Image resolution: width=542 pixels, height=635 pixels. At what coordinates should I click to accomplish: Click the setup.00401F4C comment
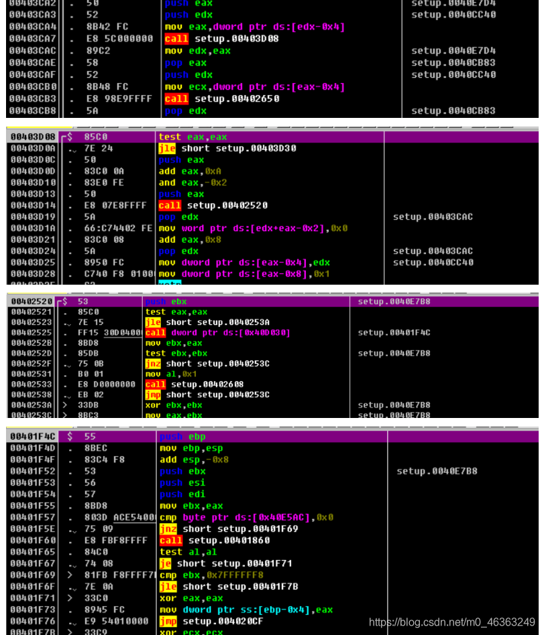(394, 332)
